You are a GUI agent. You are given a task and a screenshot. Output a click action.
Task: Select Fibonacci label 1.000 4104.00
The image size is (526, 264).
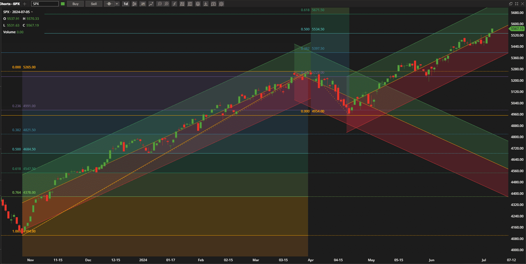24,231
